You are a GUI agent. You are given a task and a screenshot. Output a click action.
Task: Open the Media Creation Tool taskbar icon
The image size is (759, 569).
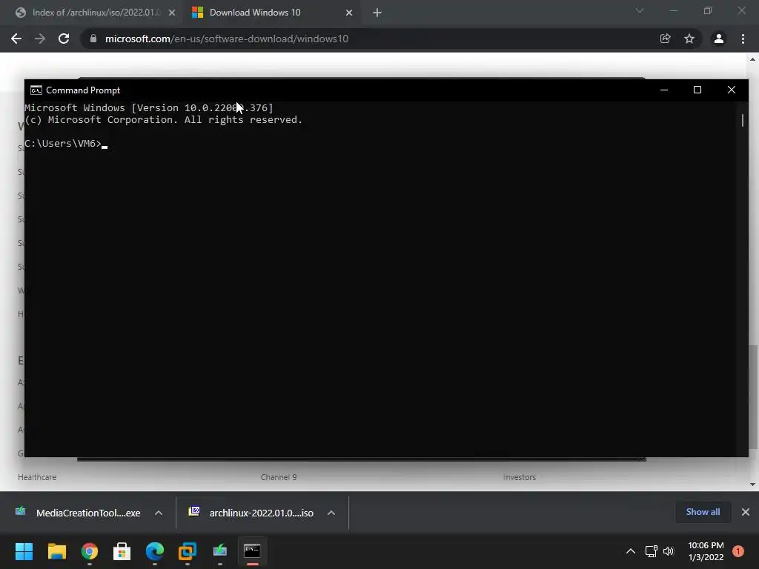(x=219, y=551)
